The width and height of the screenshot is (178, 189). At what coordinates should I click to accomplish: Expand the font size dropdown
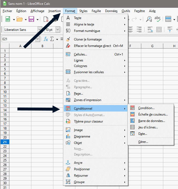[58, 30]
